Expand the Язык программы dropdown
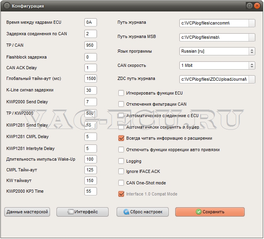Viewport: 264px width, 239px height. pyautogui.click(x=217, y=51)
